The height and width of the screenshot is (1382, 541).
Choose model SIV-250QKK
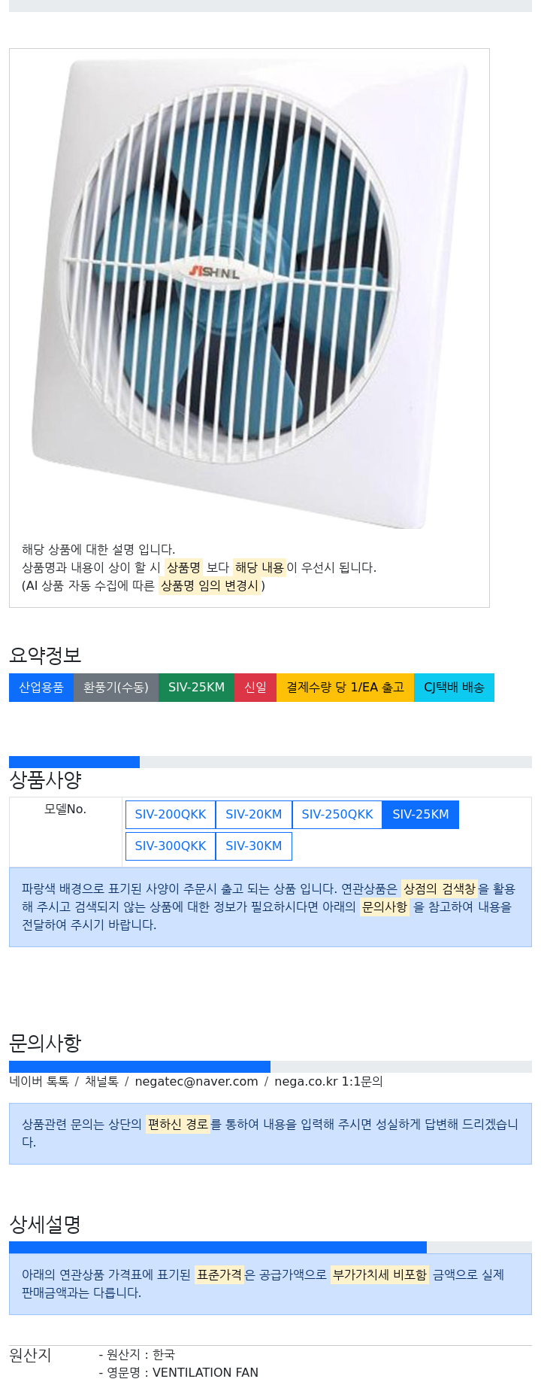click(337, 815)
